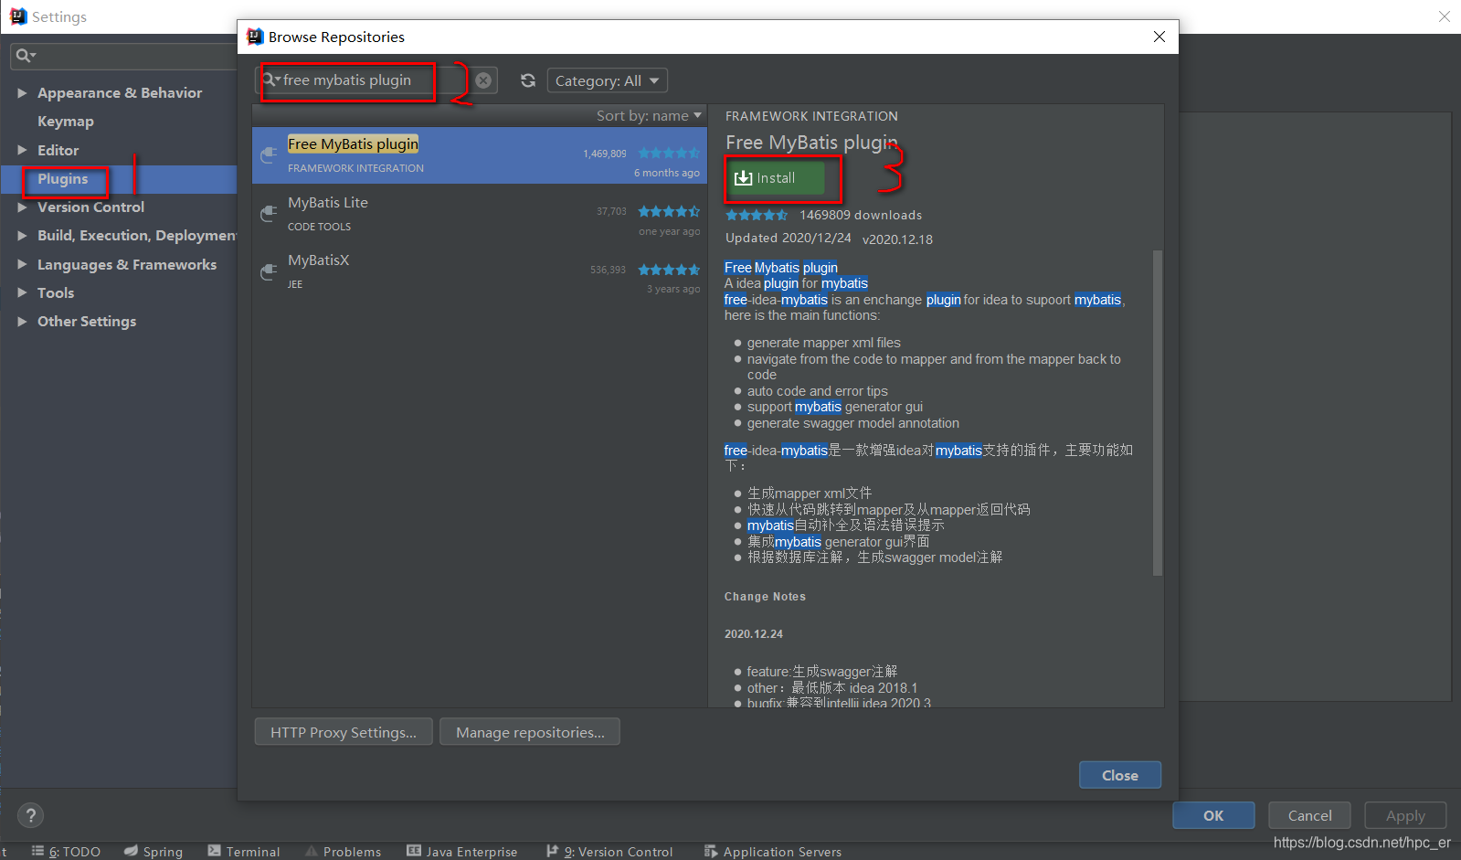The width and height of the screenshot is (1461, 860).
Task: Click the Free MyBatis plugin row icon
Action: click(269, 155)
